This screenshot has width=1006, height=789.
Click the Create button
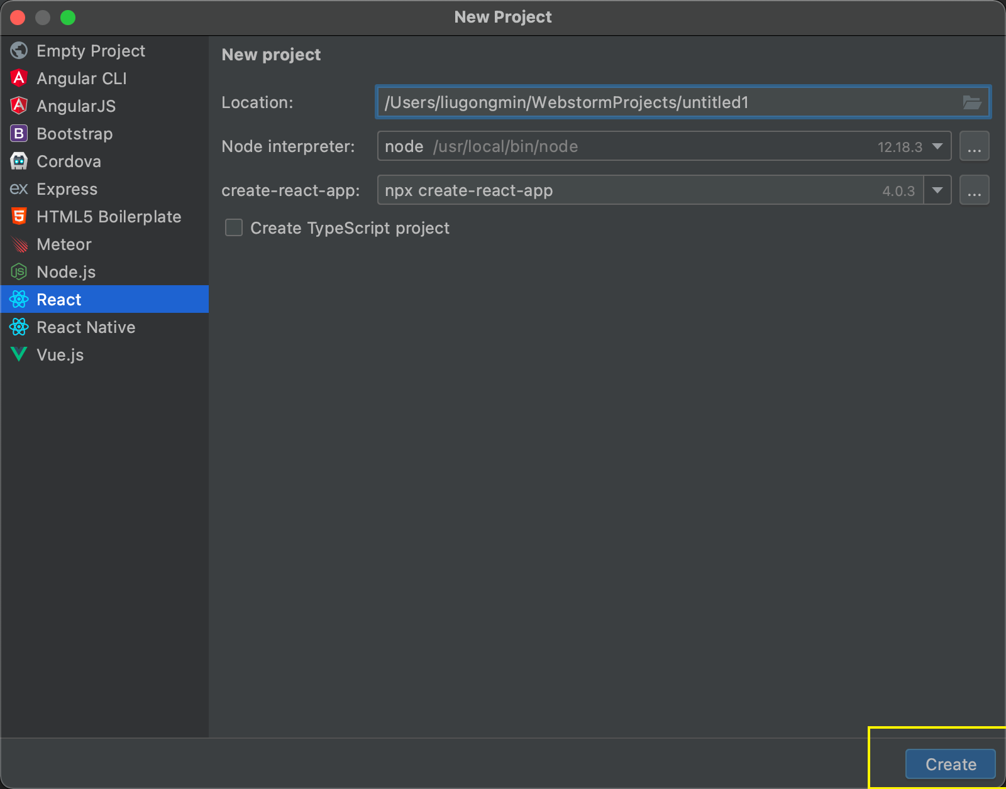(x=951, y=764)
